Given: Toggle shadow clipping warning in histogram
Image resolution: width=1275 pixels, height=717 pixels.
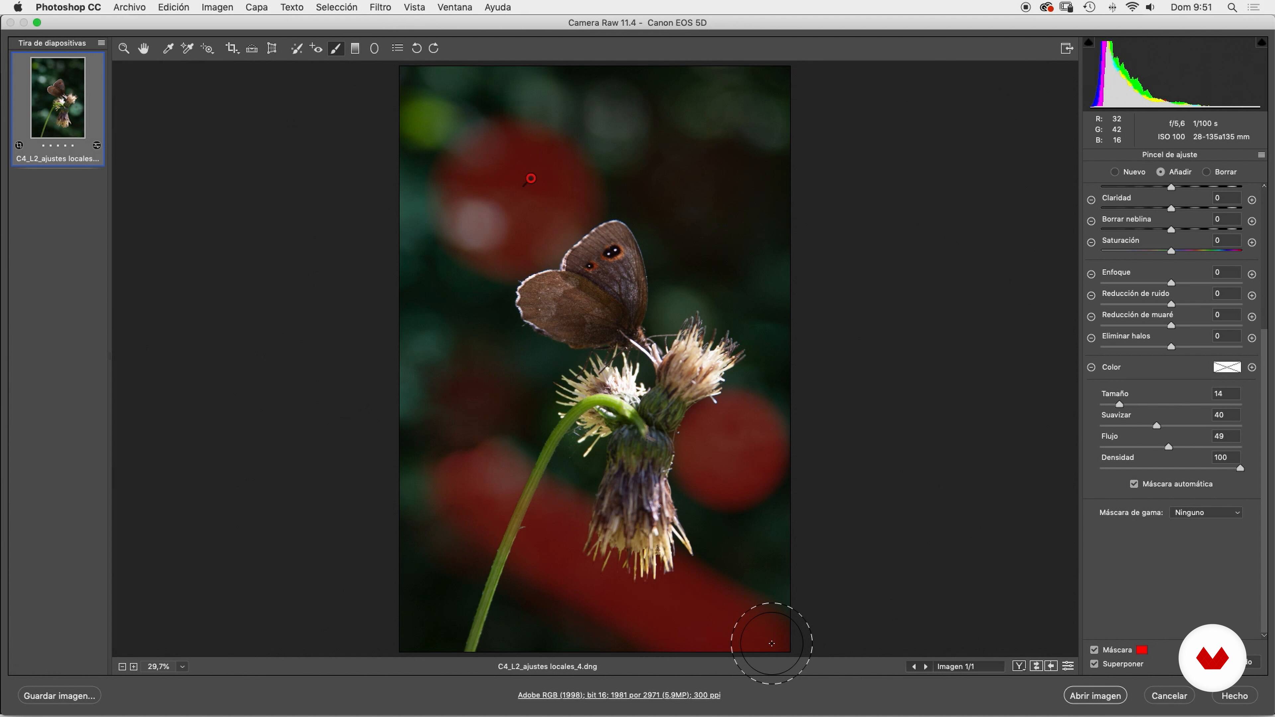Looking at the screenshot, I should [1088, 42].
